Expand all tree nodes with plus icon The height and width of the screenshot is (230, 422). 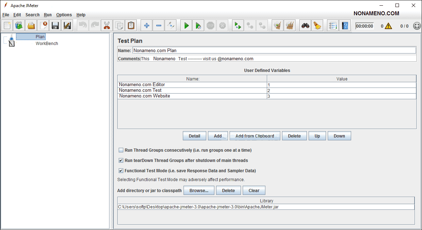(147, 26)
